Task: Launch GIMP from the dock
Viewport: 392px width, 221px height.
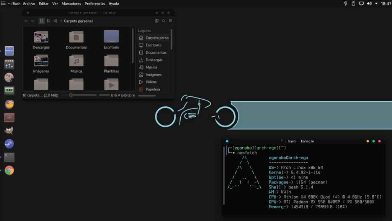Action: tap(9, 130)
